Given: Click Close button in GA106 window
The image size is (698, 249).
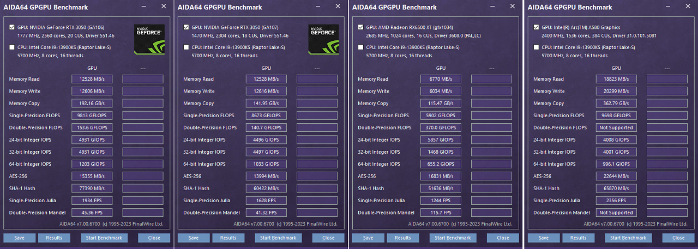Looking at the screenshot, I should tap(154, 238).
